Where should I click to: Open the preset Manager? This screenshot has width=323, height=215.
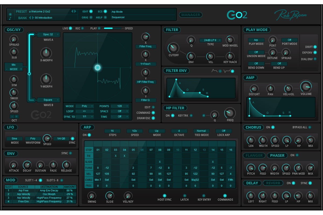tap(191, 15)
